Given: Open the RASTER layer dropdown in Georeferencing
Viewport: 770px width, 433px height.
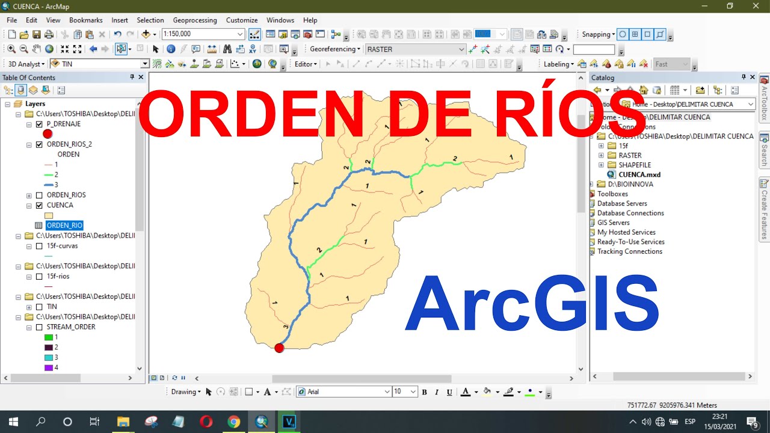Looking at the screenshot, I should pyautogui.click(x=461, y=49).
